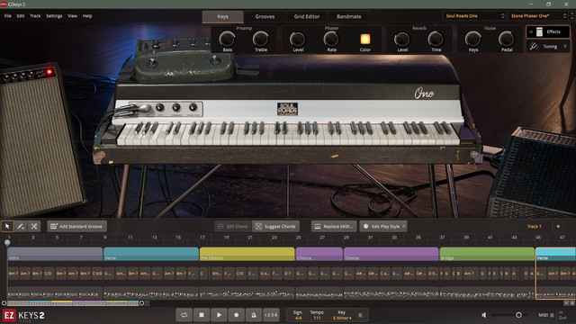Open the Track menu
Image resolution: width=576 pixels, height=324 pixels.
35,16
